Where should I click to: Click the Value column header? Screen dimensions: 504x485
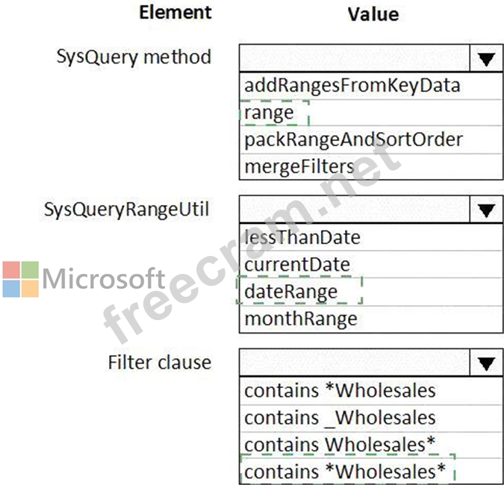[x=373, y=14]
